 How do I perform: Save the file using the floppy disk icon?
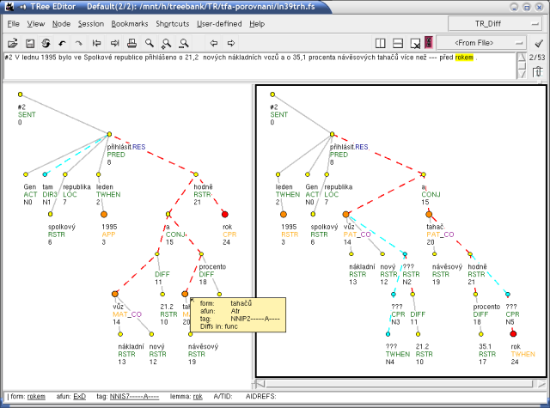[x=30, y=43]
